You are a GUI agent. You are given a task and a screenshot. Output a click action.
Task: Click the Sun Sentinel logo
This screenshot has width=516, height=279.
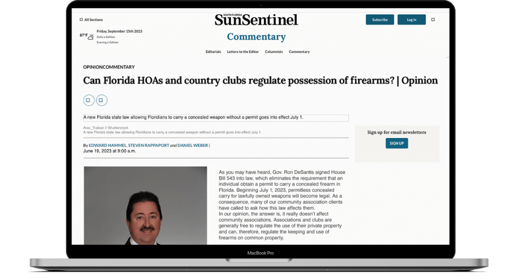point(256,20)
